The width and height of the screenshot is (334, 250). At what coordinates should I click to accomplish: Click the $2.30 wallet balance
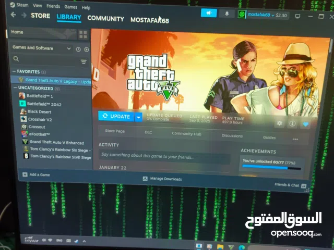[281, 15]
